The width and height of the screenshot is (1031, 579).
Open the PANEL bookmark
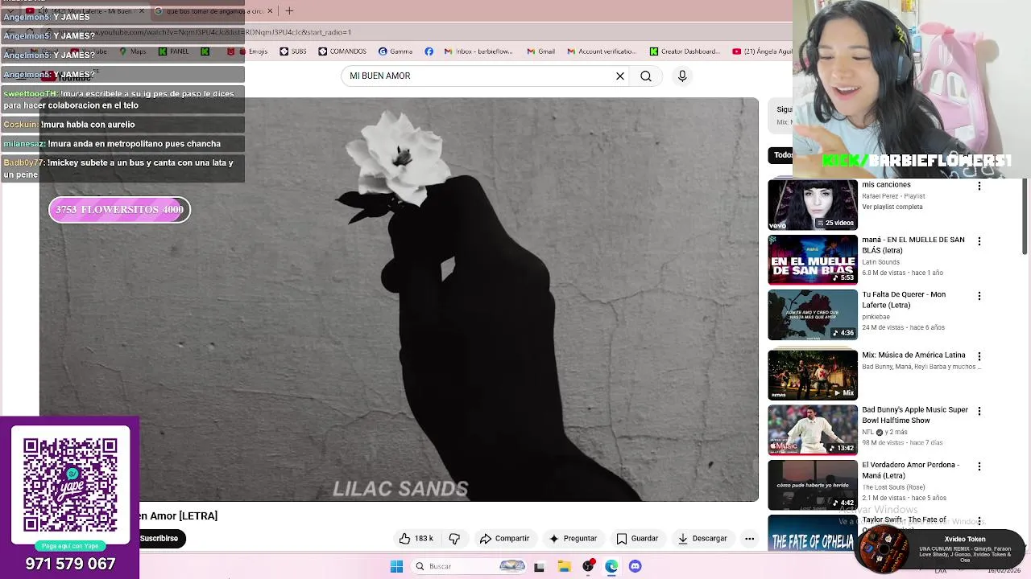pos(173,51)
